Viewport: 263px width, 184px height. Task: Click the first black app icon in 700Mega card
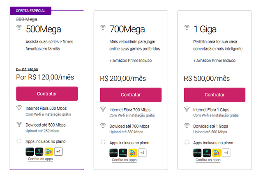coord(113,153)
